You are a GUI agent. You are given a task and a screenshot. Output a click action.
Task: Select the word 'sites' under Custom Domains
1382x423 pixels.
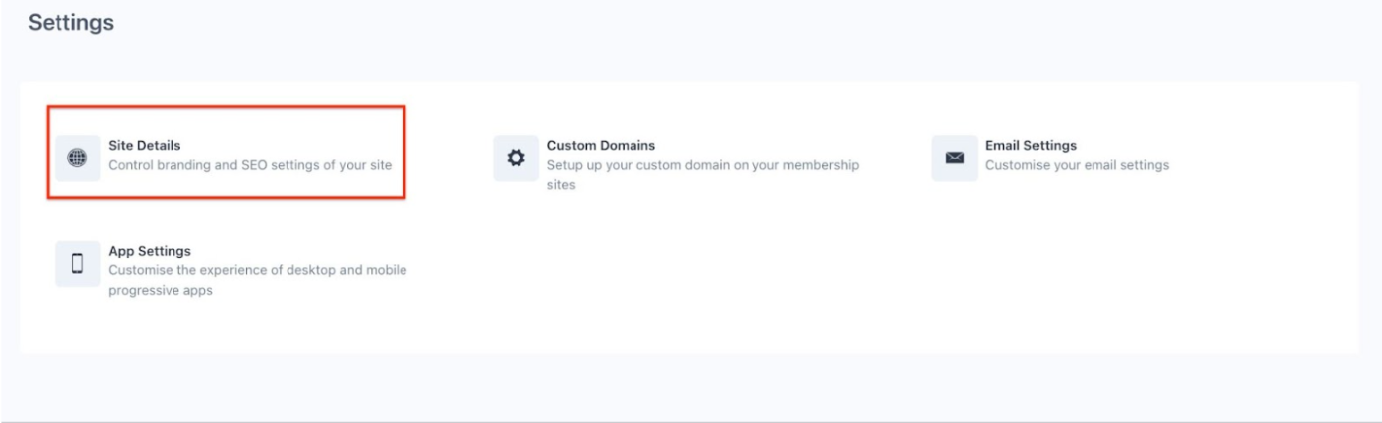tap(561, 185)
